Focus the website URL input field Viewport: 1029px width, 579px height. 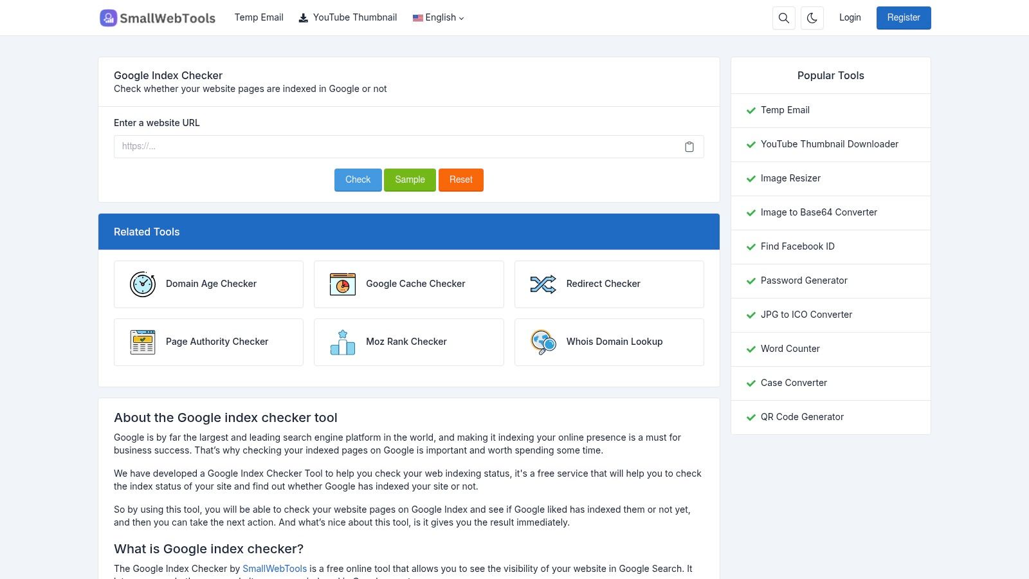(409, 147)
